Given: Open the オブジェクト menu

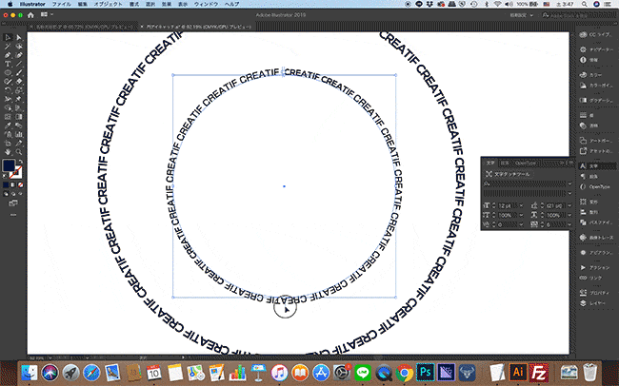Looking at the screenshot, I should coord(109,4).
